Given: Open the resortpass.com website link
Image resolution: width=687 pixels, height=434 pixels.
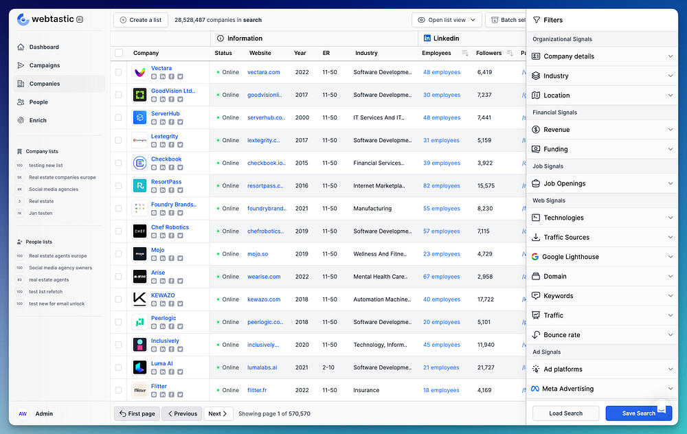Looking at the screenshot, I should click(264, 186).
